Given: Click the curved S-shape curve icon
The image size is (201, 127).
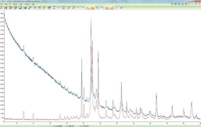Looking at the screenshot, I should coord(117,8).
